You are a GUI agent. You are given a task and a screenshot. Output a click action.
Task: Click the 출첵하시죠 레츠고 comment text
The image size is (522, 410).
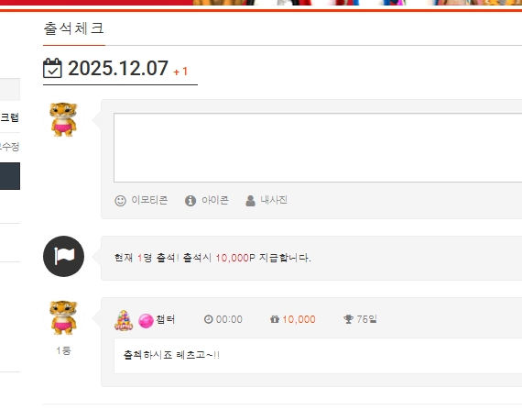pos(171,355)
